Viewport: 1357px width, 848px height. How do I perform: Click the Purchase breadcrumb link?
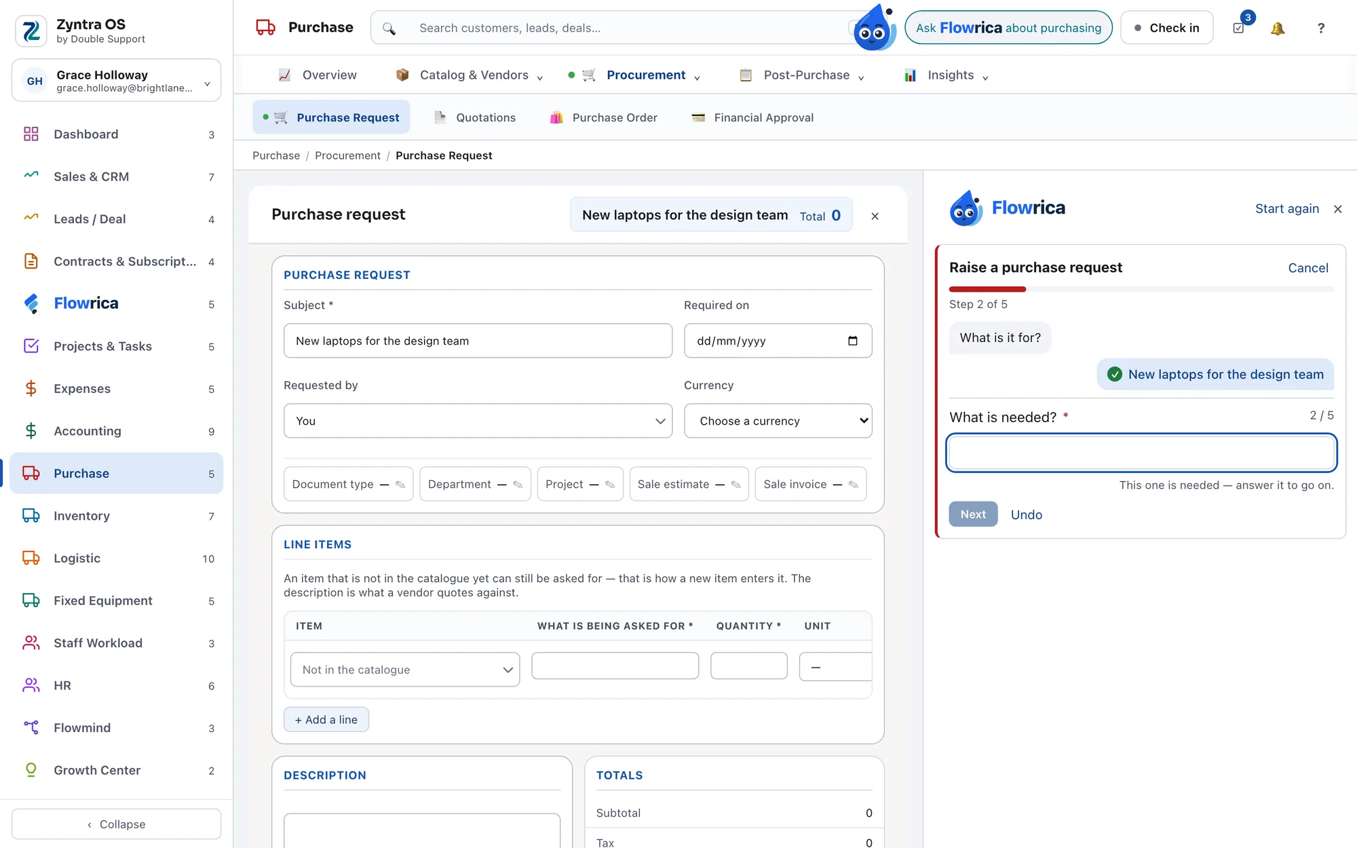pyautogui.click(x=276, y=155)
